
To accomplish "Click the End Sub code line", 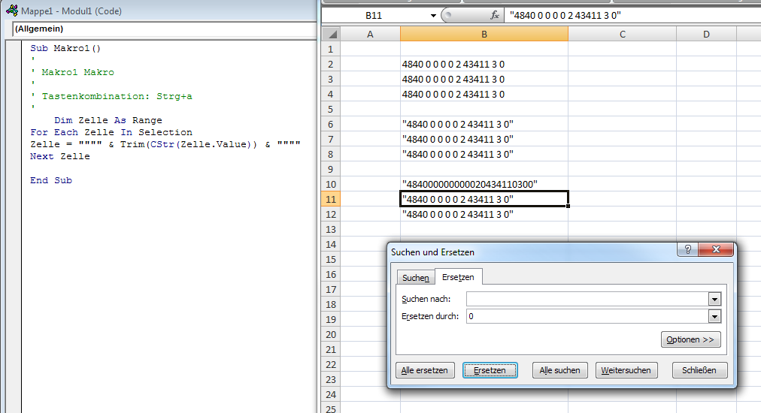I will pyautogui.click(x=51, y=180).
